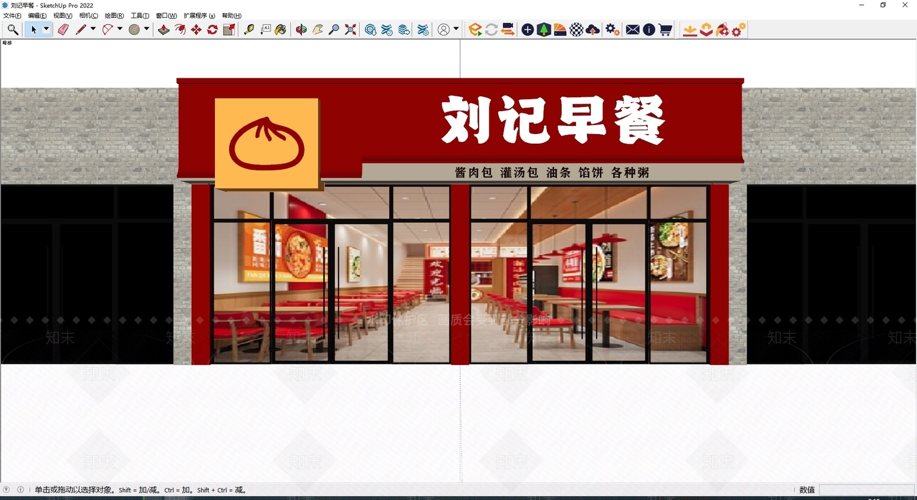
Task: Open the 相机(C) menu
Action: pyautogui.click(x=88, y=15)
